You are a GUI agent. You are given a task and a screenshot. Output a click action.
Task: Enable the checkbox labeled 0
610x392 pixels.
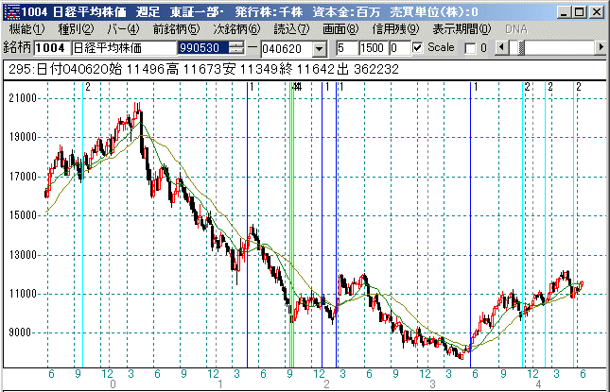click(x=468, y=47)
